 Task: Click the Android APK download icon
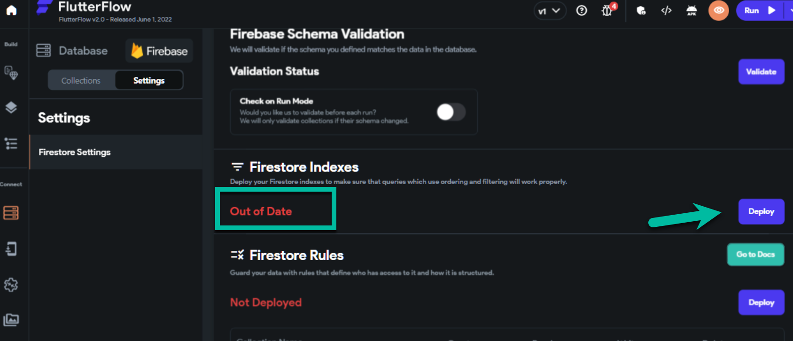click(692, 10)
